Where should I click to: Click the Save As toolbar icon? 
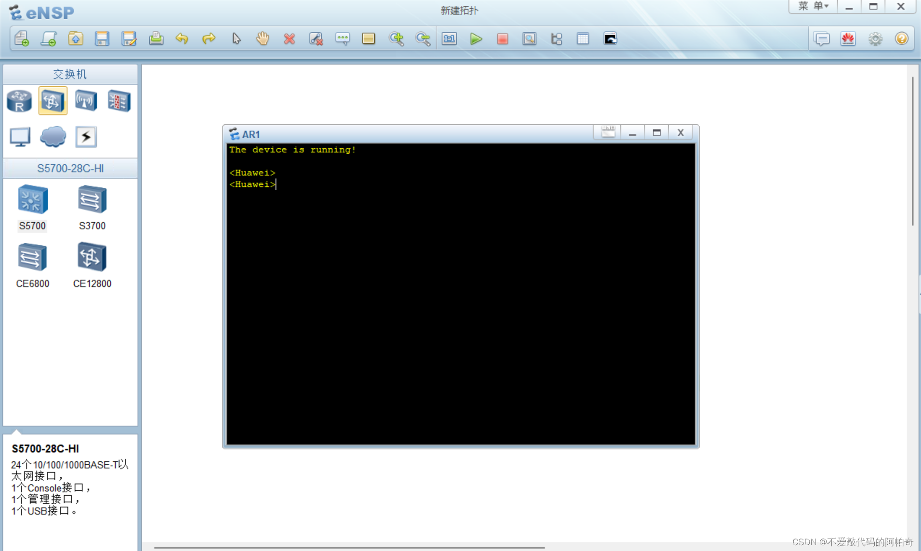pos(129,39)
